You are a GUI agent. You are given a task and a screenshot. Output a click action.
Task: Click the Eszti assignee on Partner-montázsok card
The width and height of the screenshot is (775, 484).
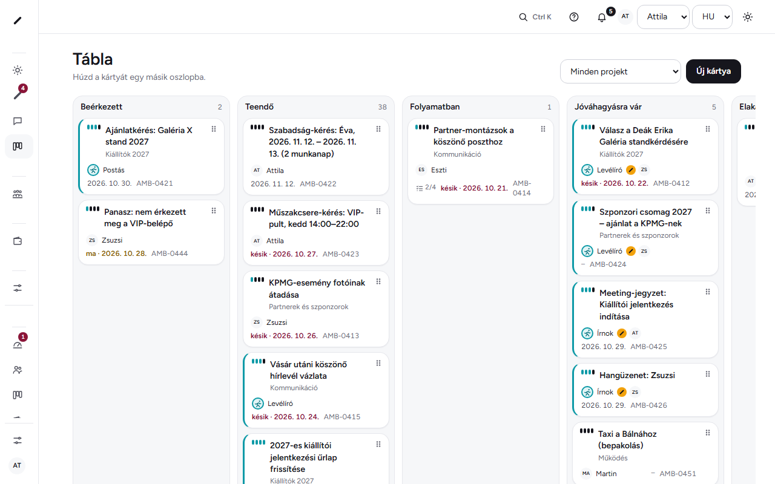click(431, 170)
